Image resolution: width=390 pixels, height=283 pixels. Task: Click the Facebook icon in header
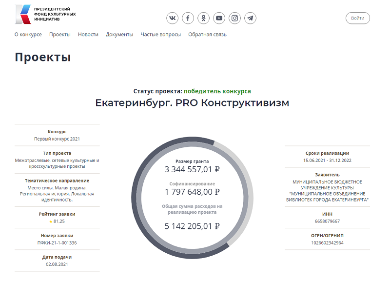[188, 19]
